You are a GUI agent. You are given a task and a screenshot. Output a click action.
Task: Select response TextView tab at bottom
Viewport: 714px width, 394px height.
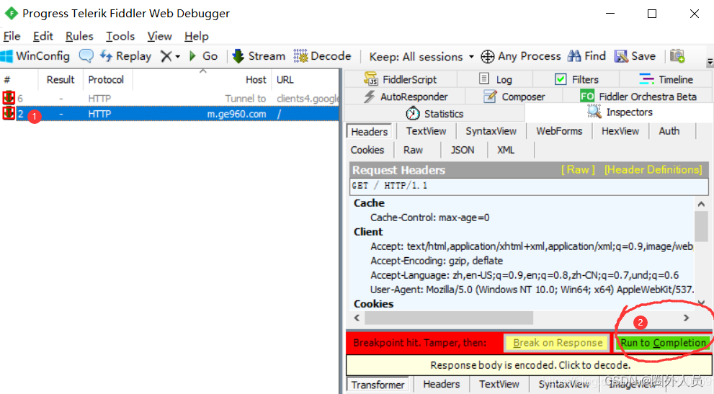pyautogui.click(x=499, y=385)
